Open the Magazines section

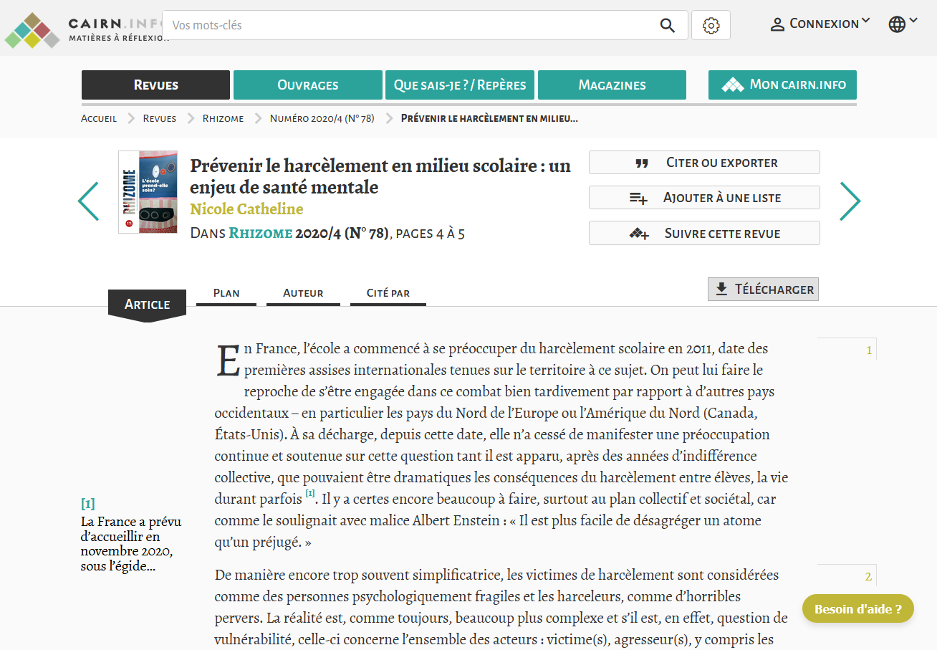click(x=612, y=85)
